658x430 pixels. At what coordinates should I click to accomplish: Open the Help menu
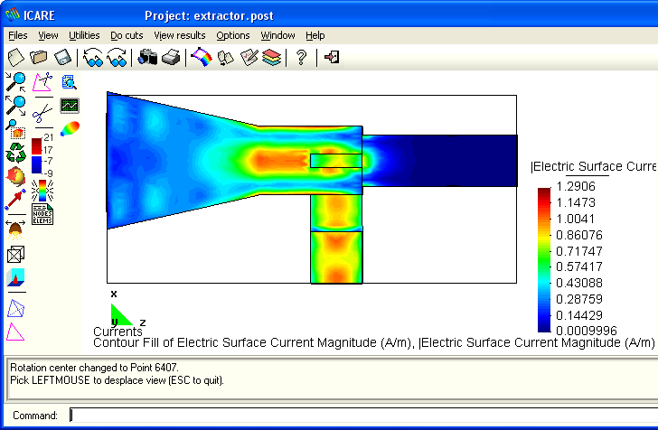coord(315,35)
